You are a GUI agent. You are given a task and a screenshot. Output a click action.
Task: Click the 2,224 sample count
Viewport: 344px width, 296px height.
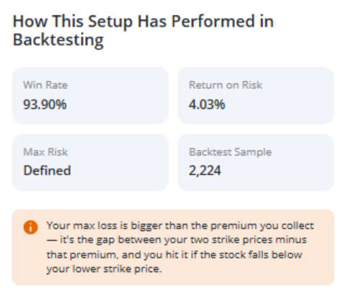point(205,171)
